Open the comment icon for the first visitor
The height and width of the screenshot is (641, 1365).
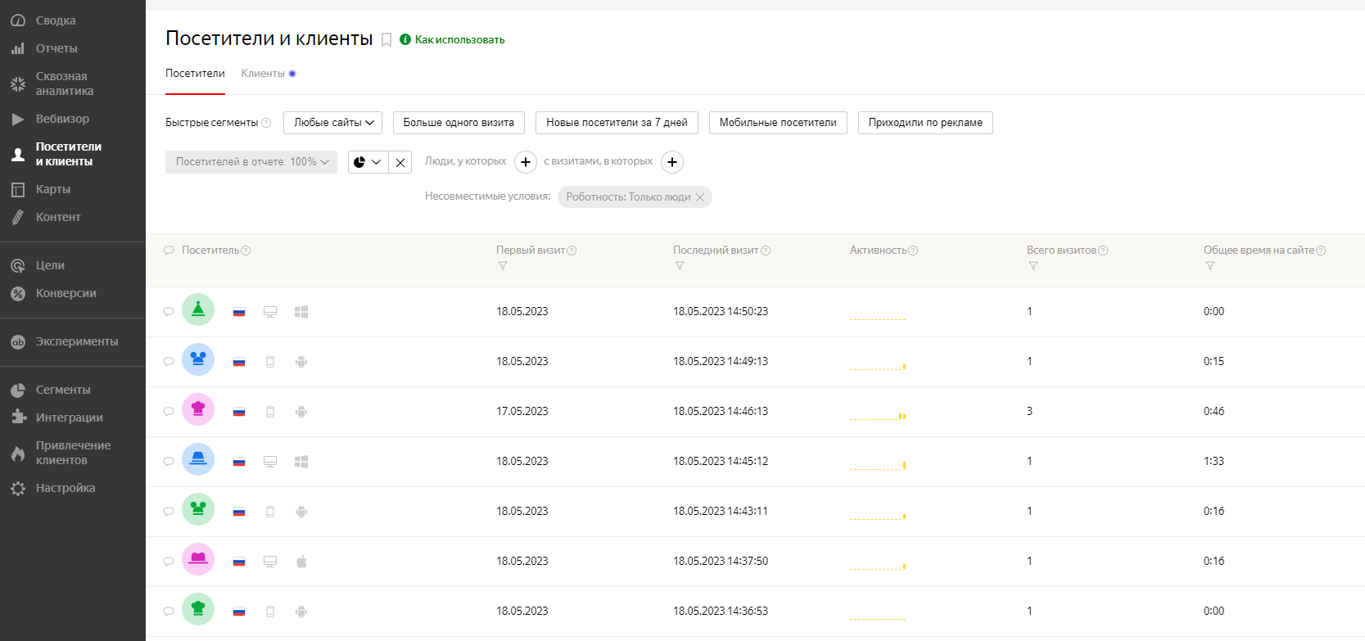[169, 312]
